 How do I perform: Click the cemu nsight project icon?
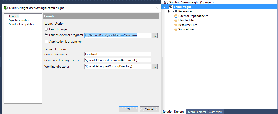pyautogui.click(x=171, y=7)
